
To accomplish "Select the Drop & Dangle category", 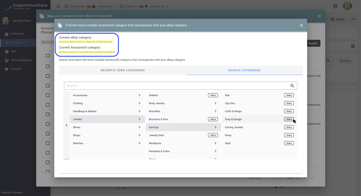I will pos(289,119).
